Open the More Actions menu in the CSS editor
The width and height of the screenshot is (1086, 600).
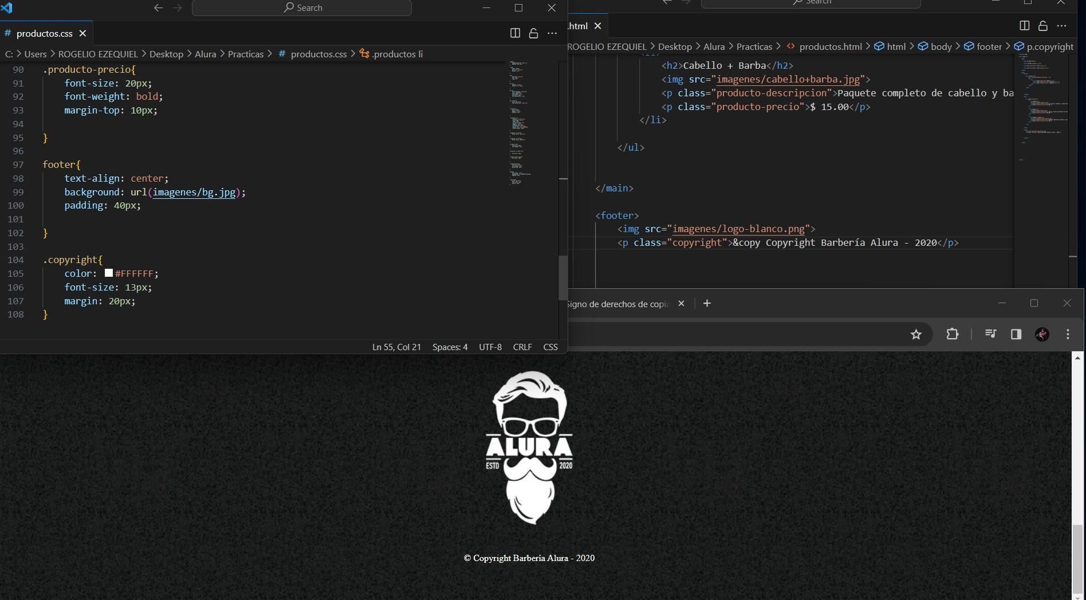click(552, 33)
